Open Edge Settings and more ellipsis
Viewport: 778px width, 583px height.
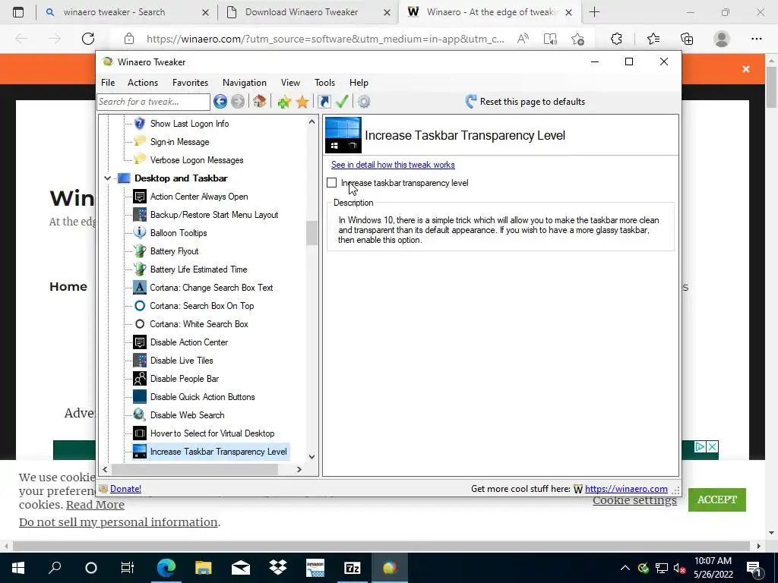tap(757, 39)
